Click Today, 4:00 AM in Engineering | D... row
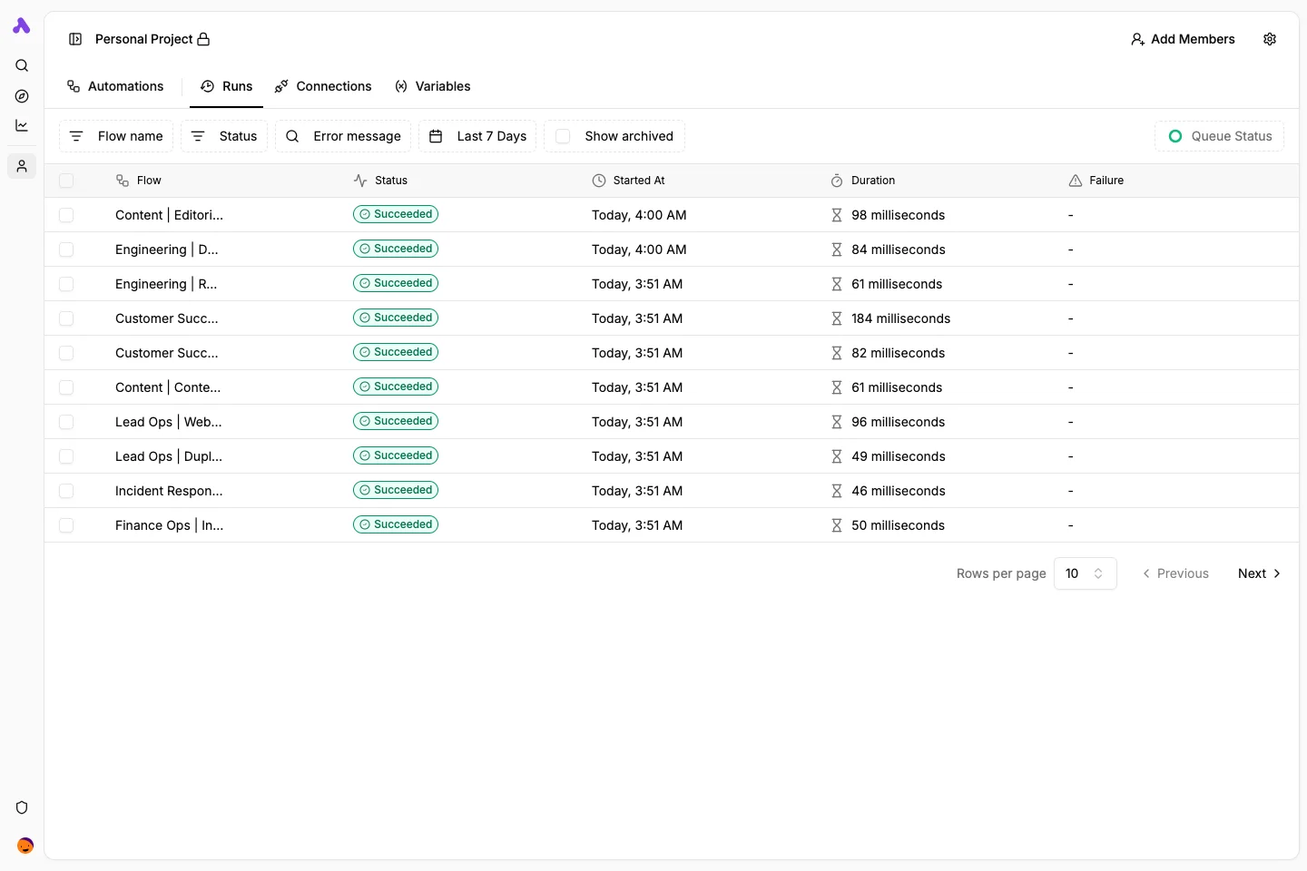The width and height of the screenshot is (1307, 871). coord(639,250)
